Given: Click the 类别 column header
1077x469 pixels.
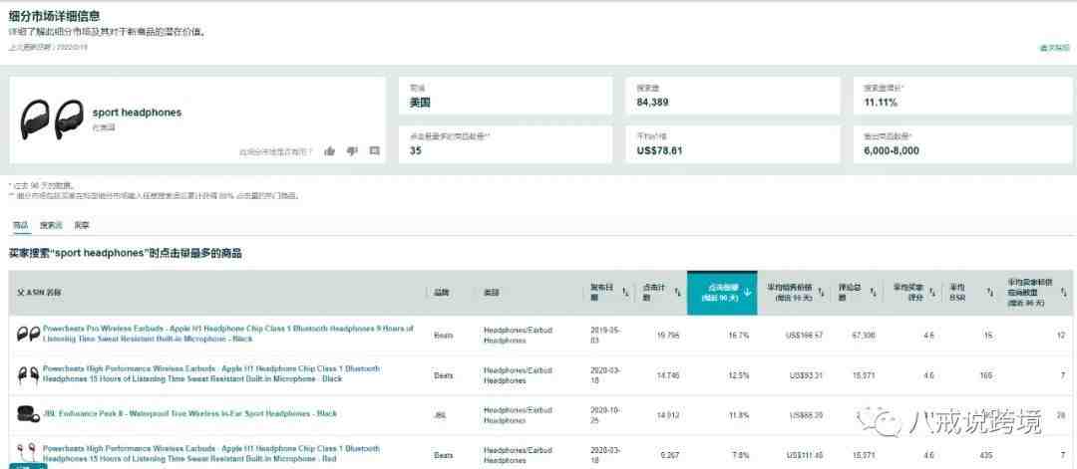Looking at the screenshot, I should click(491, 293).
